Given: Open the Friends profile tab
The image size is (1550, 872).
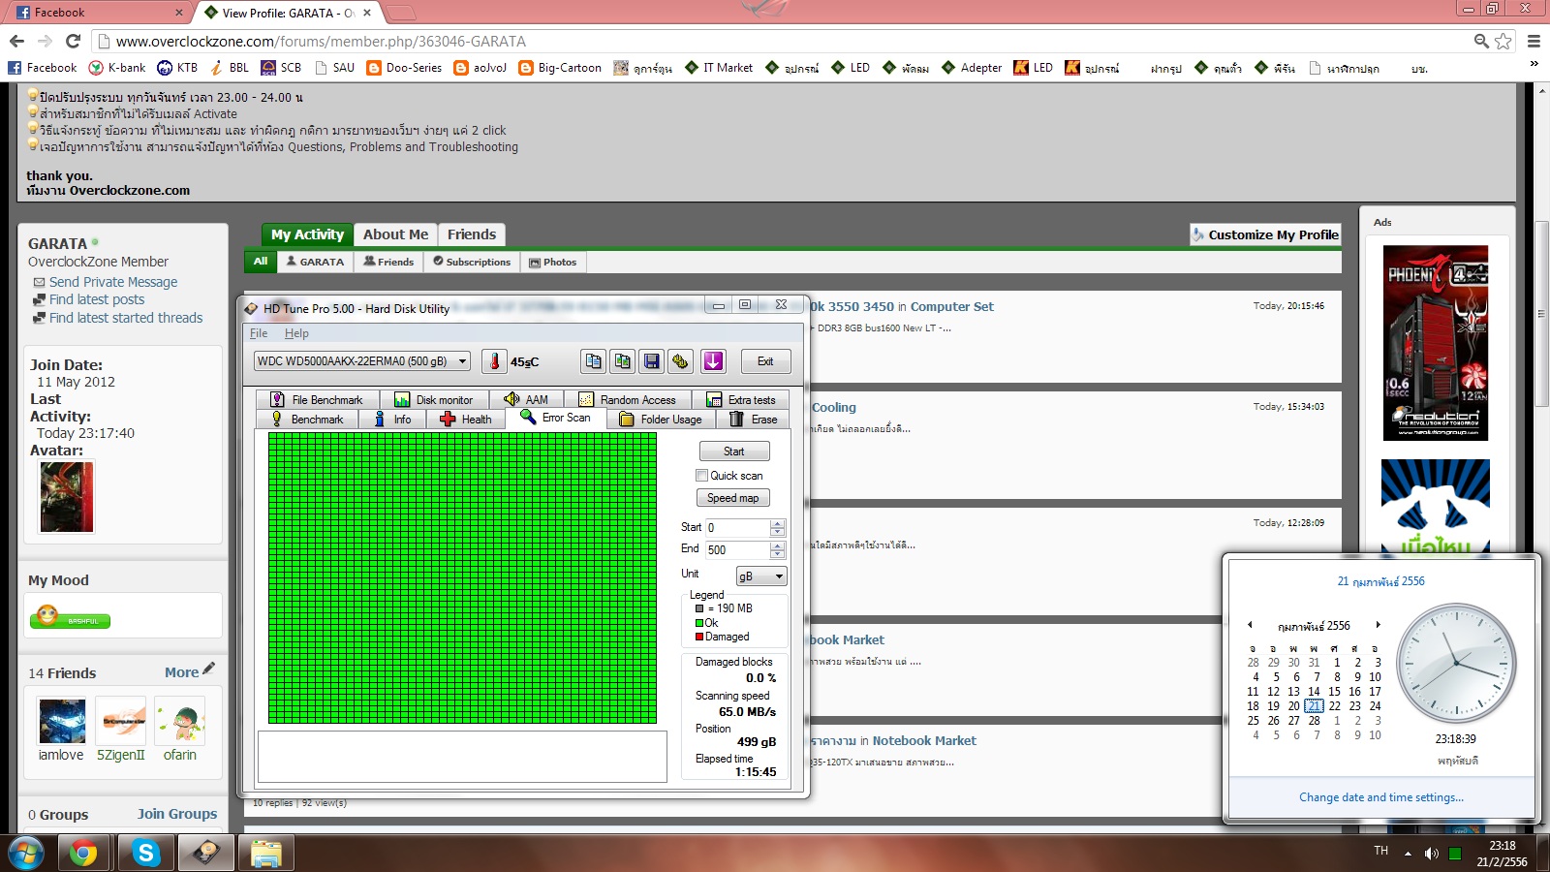Looking at the screenshot, I should pos(472,234).
